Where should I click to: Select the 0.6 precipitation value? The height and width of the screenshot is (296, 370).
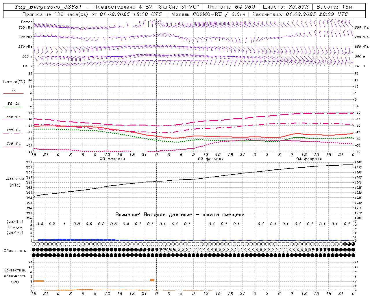114,224
